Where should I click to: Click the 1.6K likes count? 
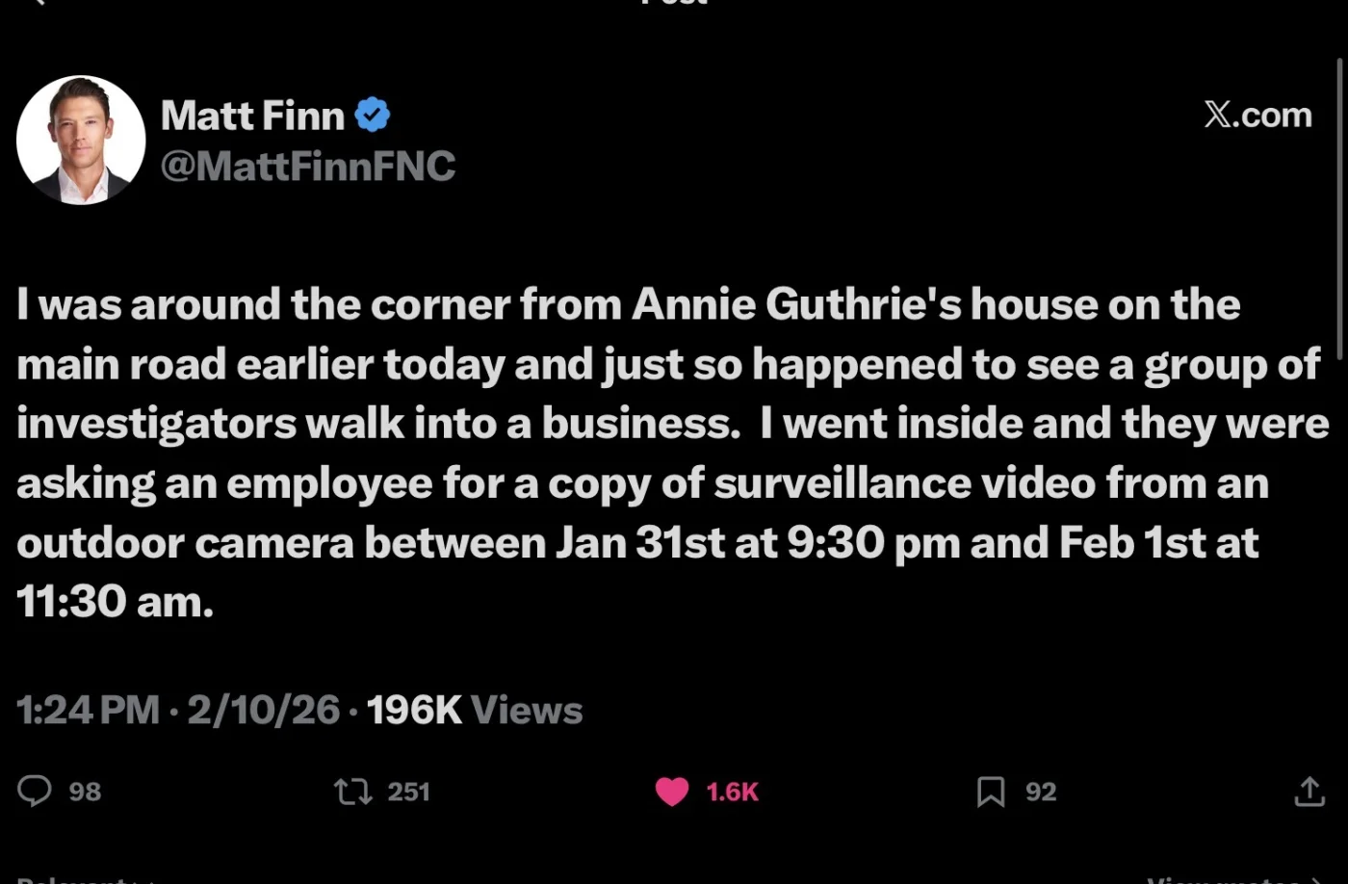[x=732, y=792]
